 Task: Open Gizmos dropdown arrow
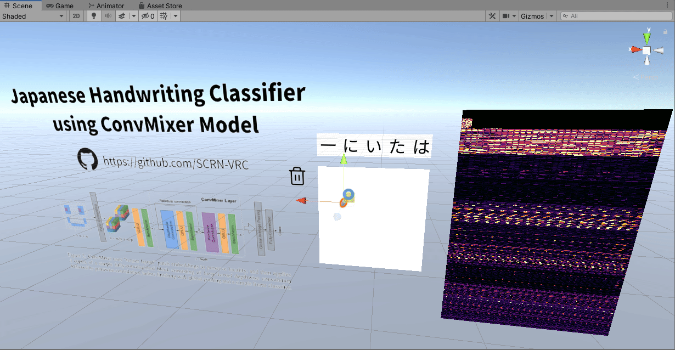(x=550, y=16)
